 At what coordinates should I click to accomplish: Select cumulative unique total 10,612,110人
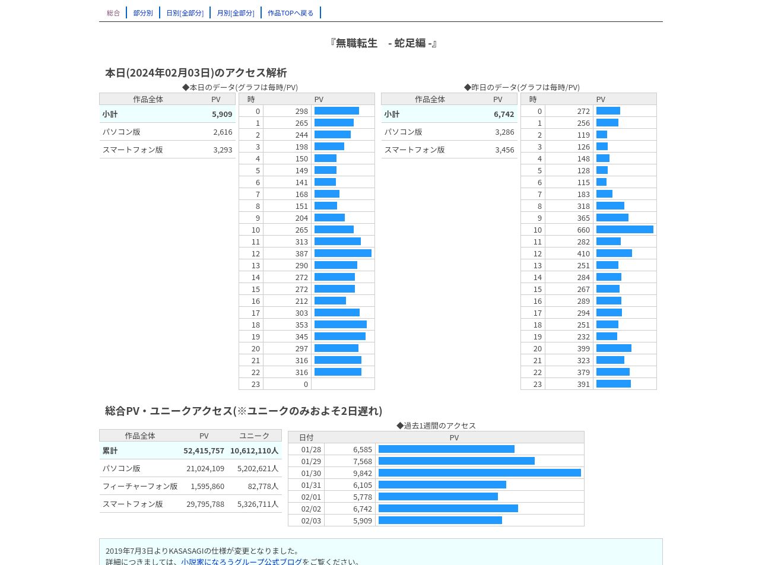254,450
